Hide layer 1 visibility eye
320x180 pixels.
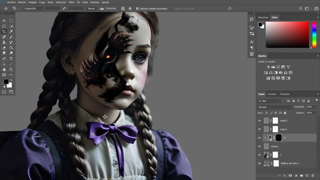pos(260,155)
